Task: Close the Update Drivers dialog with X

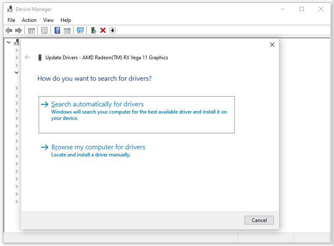Action: click(x=272, y=45)
